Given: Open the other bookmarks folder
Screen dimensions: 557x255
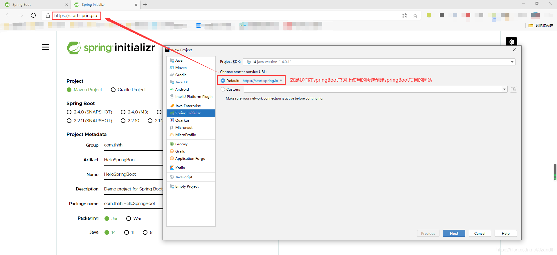Looking at the screenshot, I should coord(541,25).
